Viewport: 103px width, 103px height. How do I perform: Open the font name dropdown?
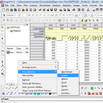coord(17,15)
